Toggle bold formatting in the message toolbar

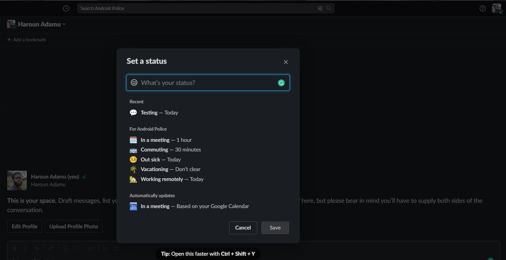coord(14,248)
